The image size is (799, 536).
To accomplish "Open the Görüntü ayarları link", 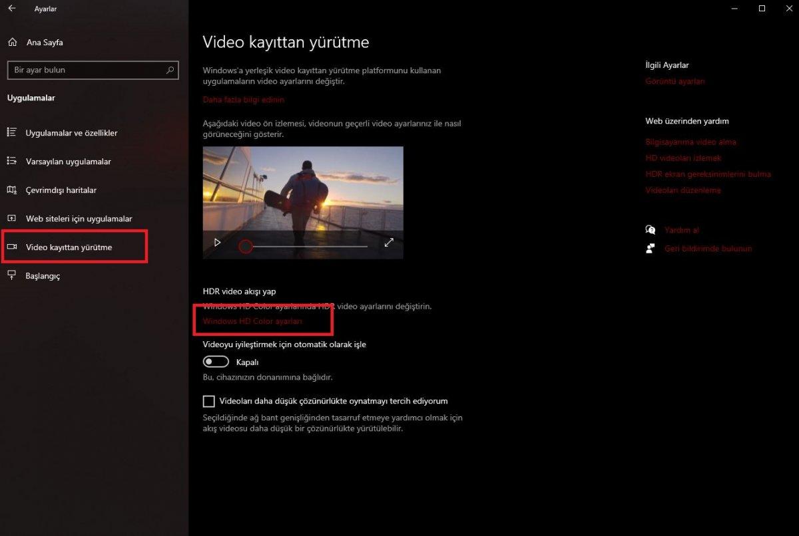I will pos(676,80).
